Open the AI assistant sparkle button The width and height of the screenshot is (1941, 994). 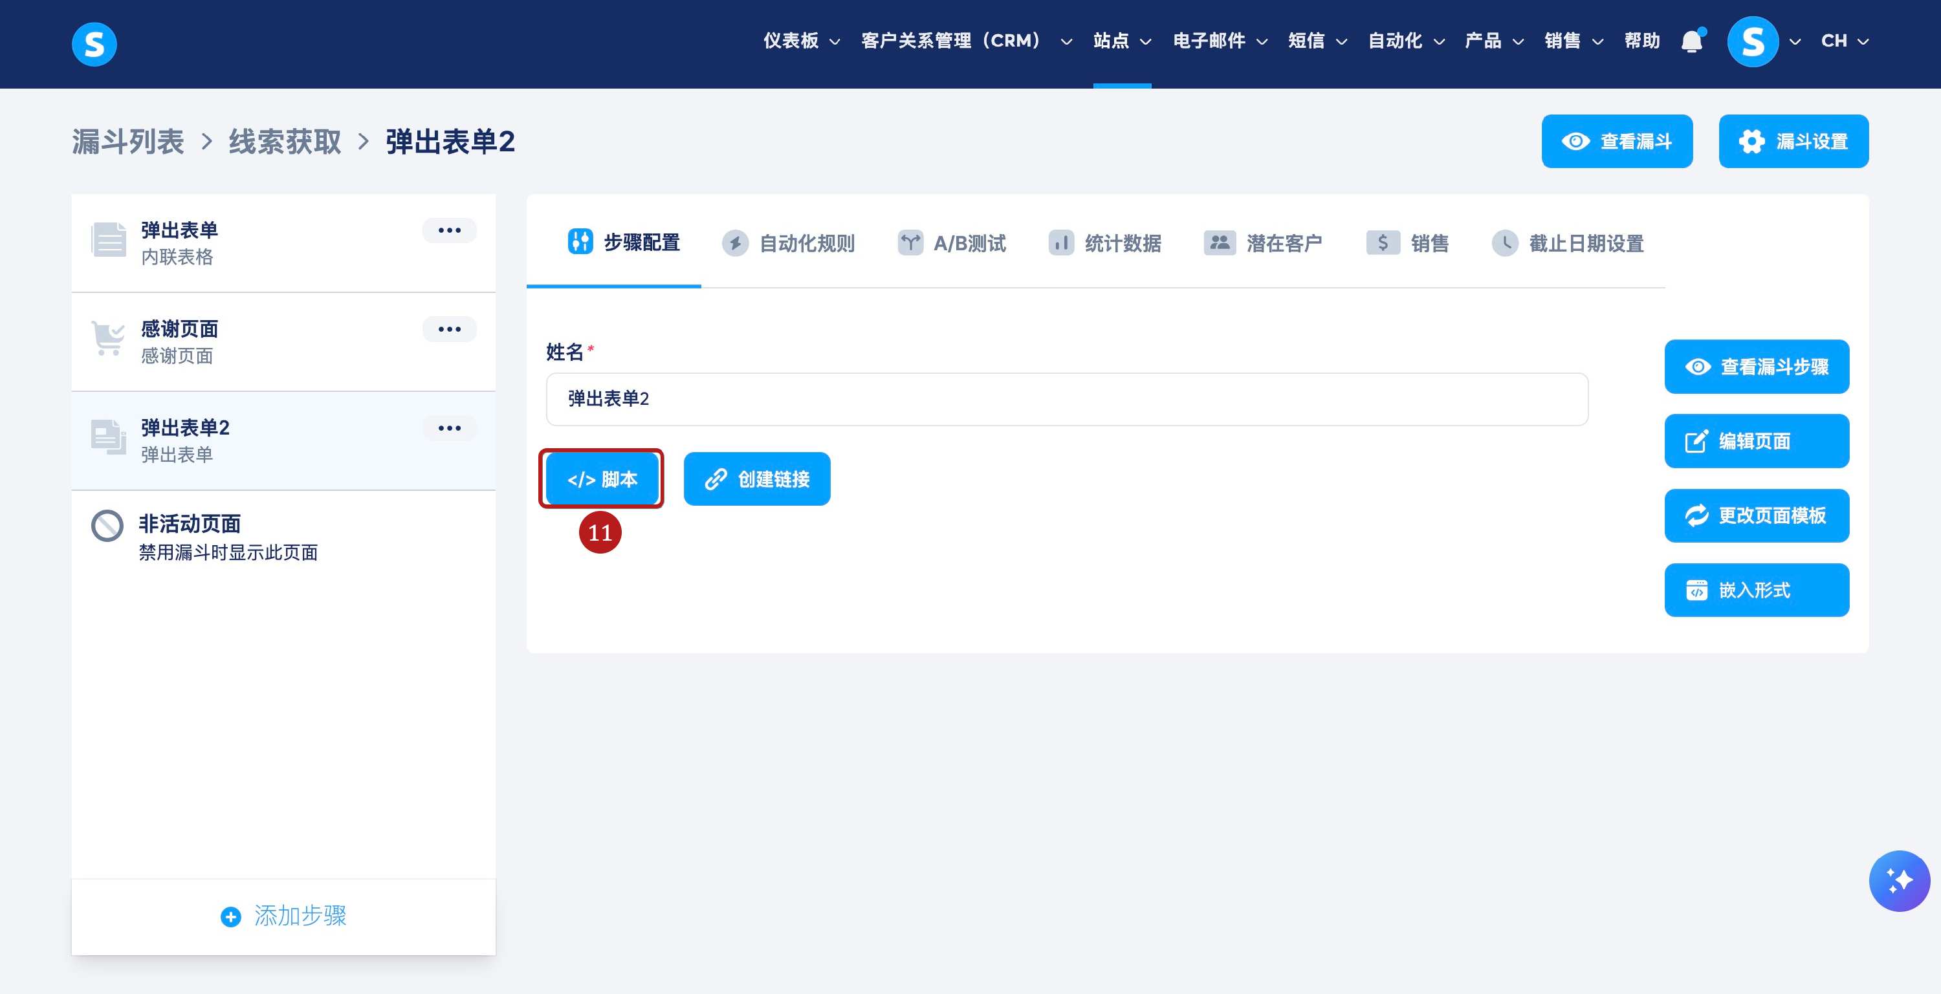[1898, 880]
